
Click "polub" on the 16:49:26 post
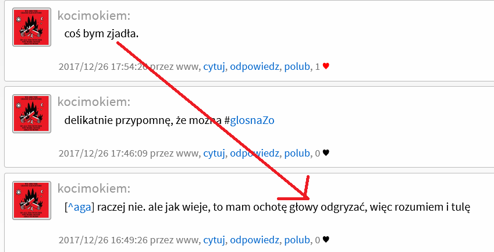coord(297,239)
